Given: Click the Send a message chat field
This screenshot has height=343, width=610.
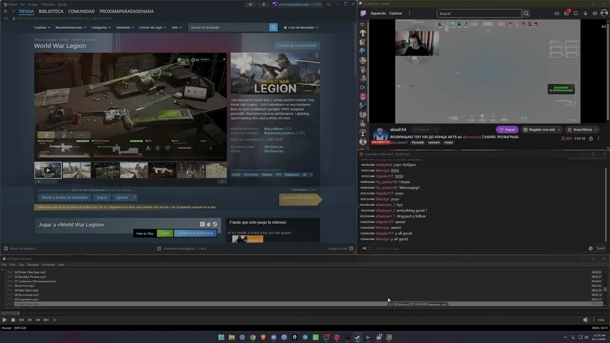Looking at the screenshot, I should pyautogui.click(x=480, y=248).
